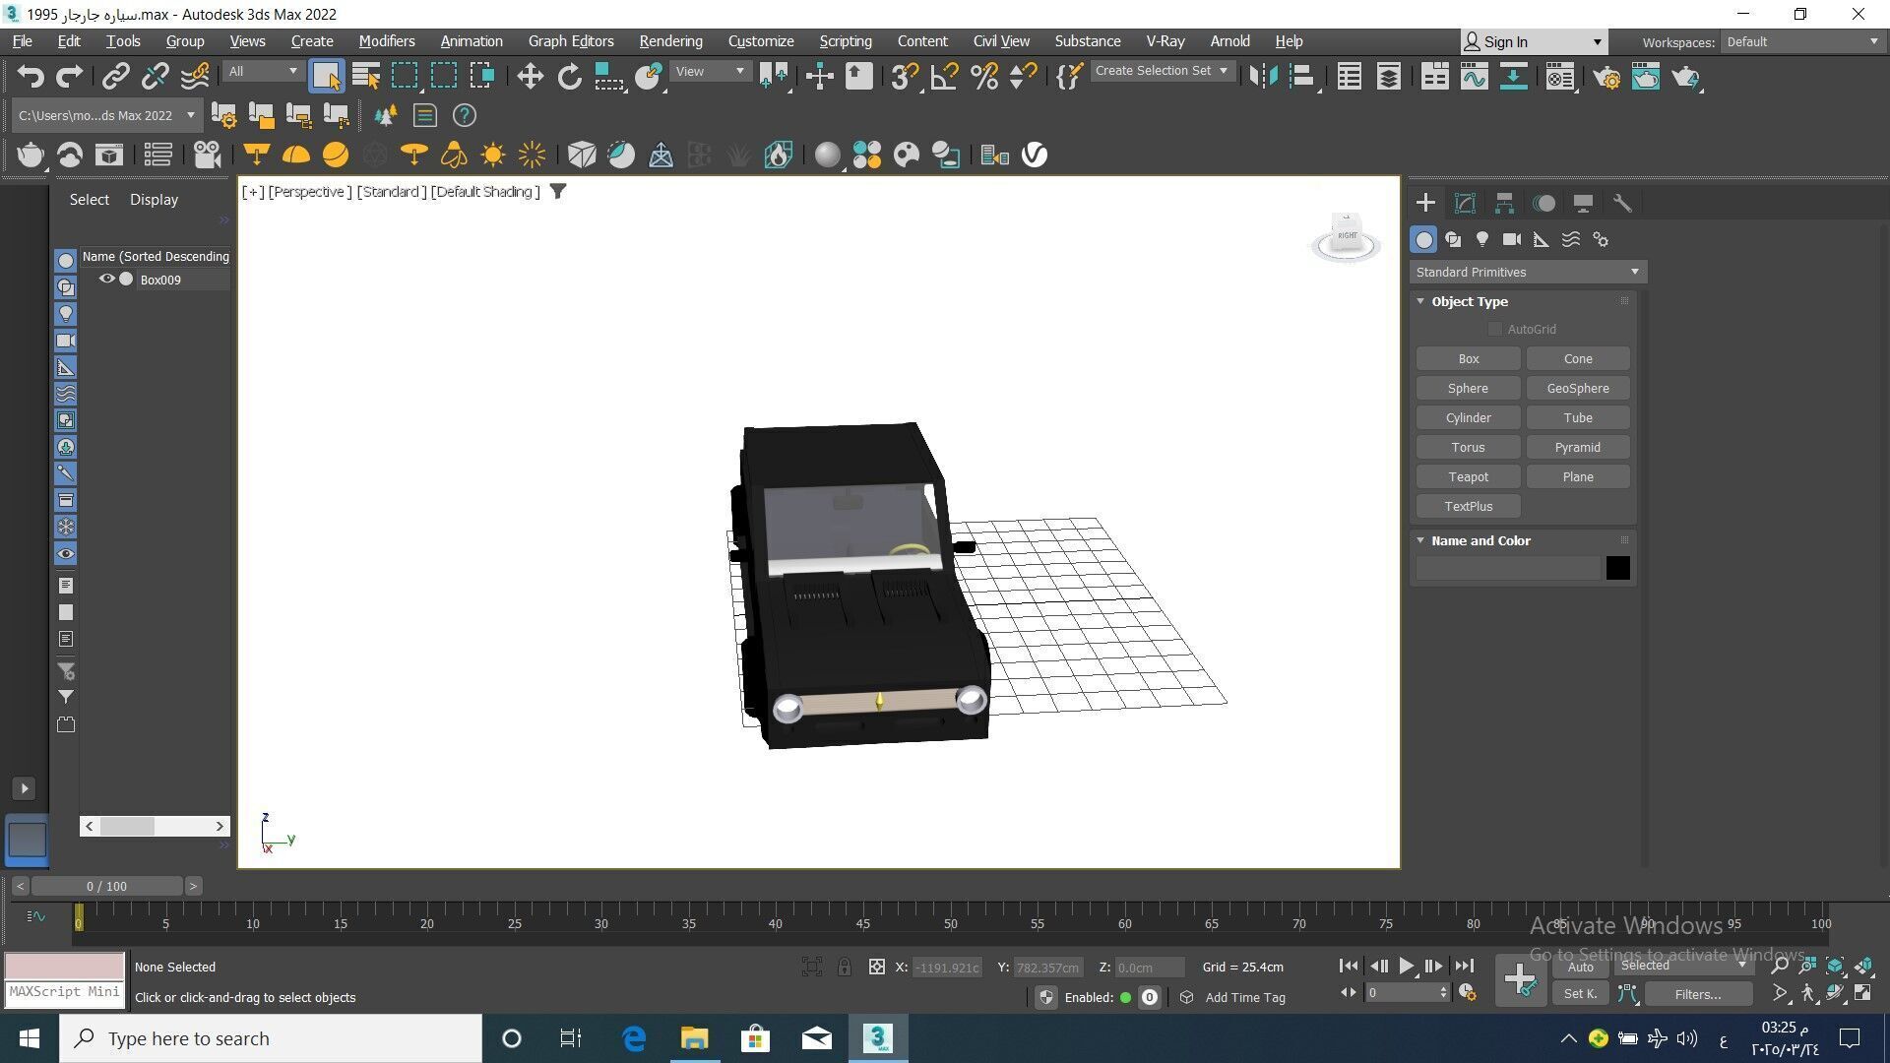
Task: Open the Utilities wrench panel icon
Action: 1622,203
